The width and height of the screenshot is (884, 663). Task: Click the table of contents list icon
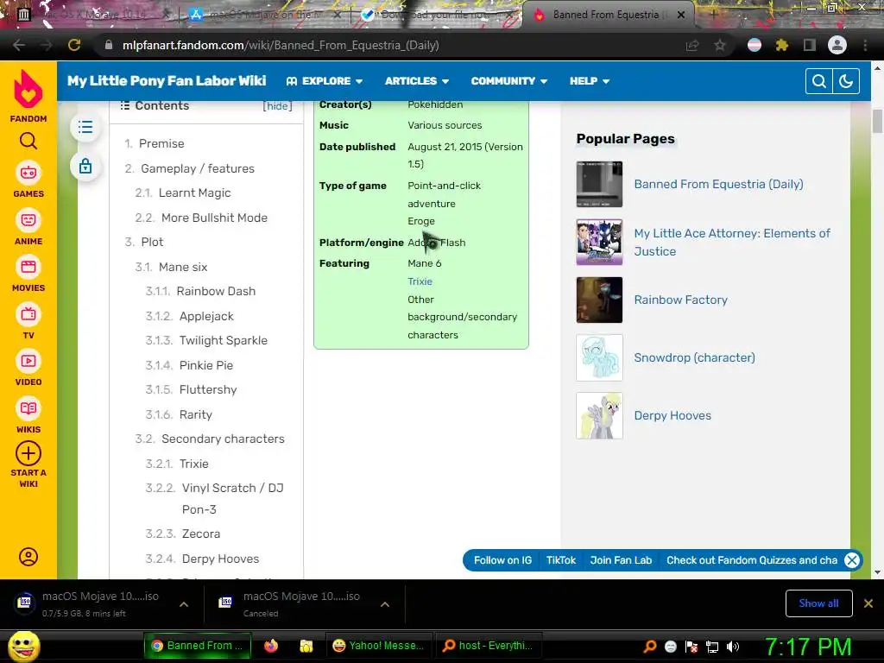(85, 127)
